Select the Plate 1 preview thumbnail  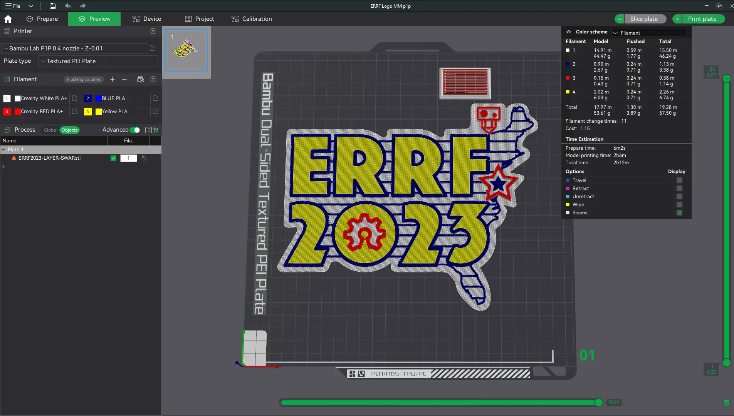pyautogui.click(x=186, y=50)
